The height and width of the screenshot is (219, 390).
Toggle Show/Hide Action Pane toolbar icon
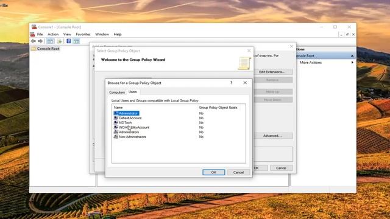pos(76,41)
